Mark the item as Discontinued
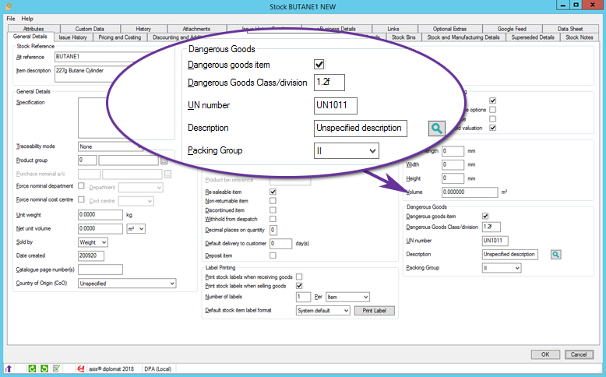Screen dimensions: 606x377 (273, 210)
